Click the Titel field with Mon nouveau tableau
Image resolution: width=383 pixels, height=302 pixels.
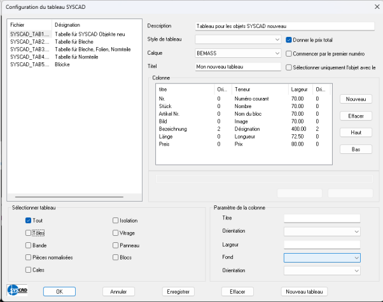click(x=238, y=67)
